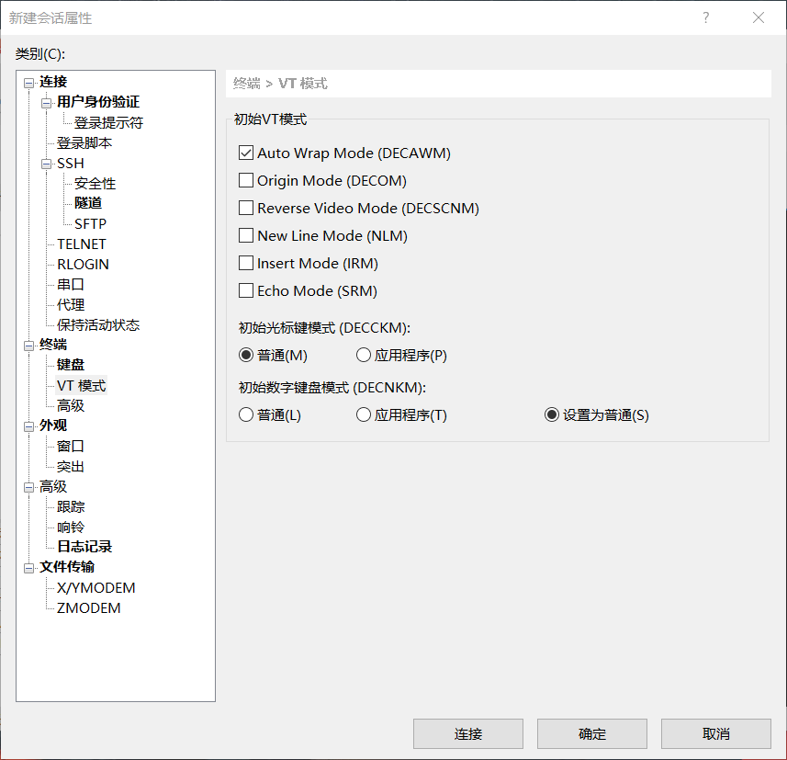Click the 确定 button
The width and height of the screenshot is (787, 760).
(591, 734)
